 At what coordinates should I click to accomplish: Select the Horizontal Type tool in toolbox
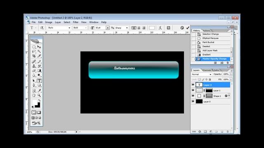(x=39, y=81)
